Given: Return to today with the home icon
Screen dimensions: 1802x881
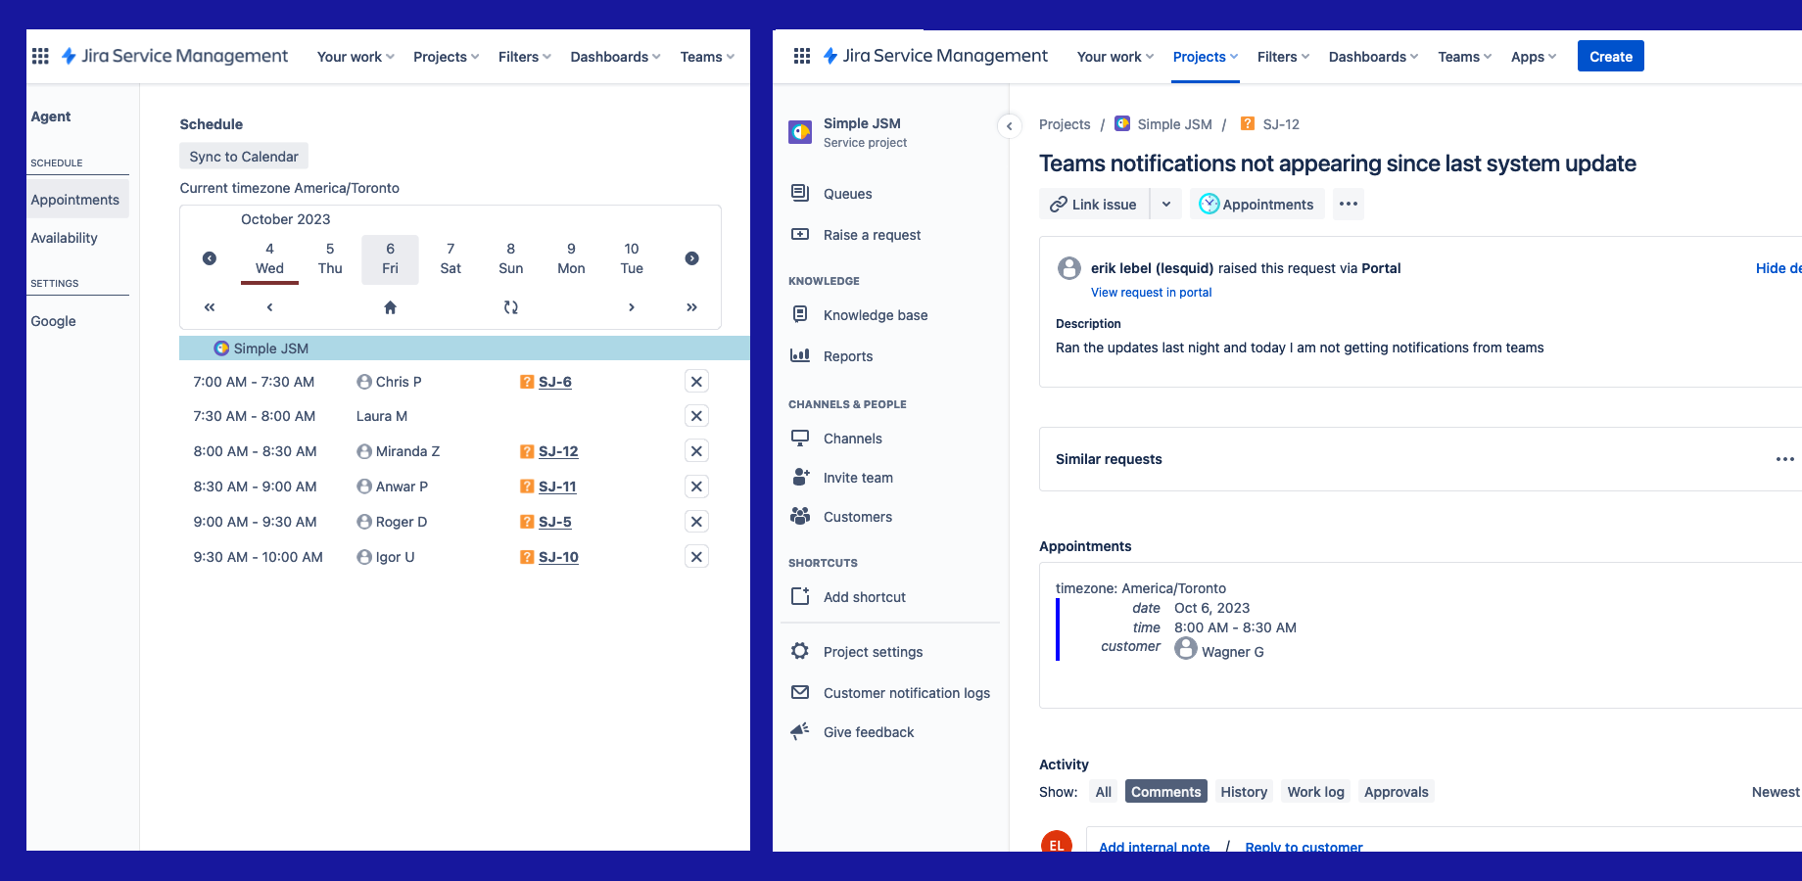Looking at the screenshot, I should click(391, 307).
